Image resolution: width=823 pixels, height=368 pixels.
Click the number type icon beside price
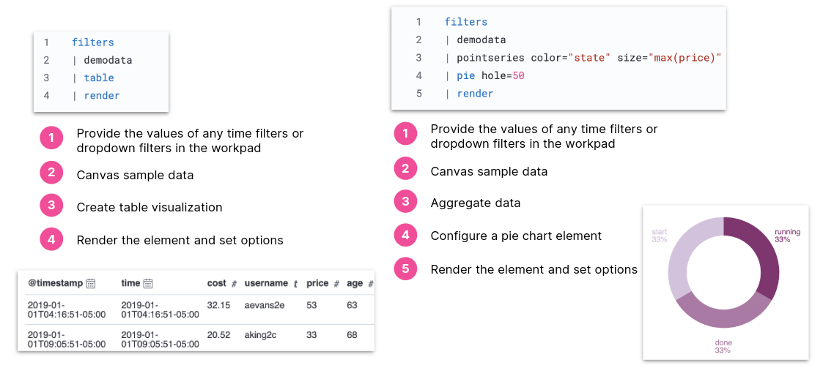[x=336, y=284]
